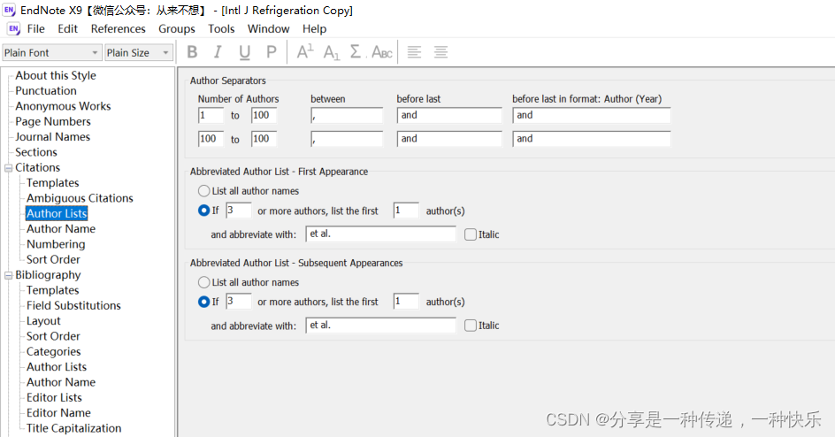This screenshot has height=437, width=835.
Task: Open the References menu
Action: pos(118,28)
